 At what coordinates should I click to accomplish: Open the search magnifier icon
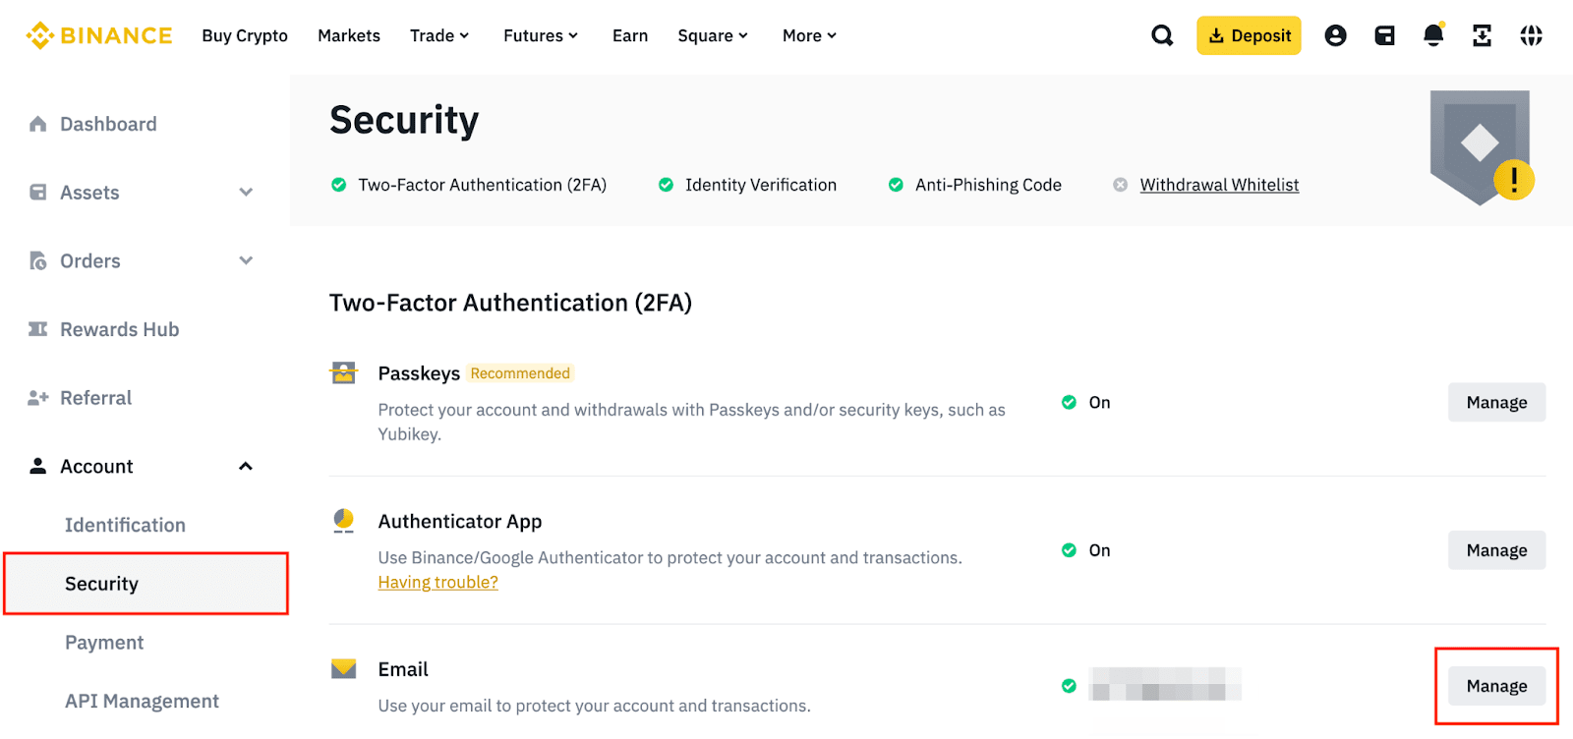point(1162,35)
